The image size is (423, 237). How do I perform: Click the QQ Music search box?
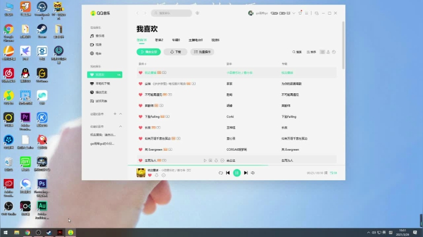tap(172, 13)
